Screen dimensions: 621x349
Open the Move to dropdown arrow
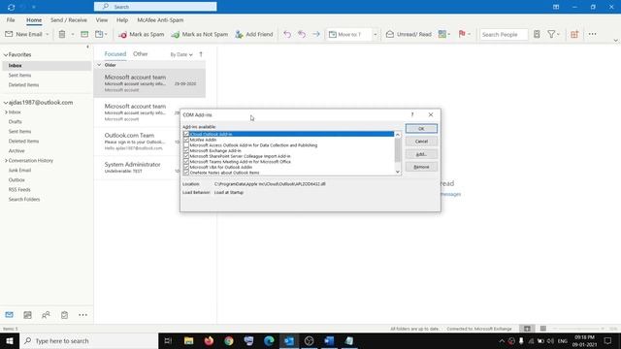point(376,35)
